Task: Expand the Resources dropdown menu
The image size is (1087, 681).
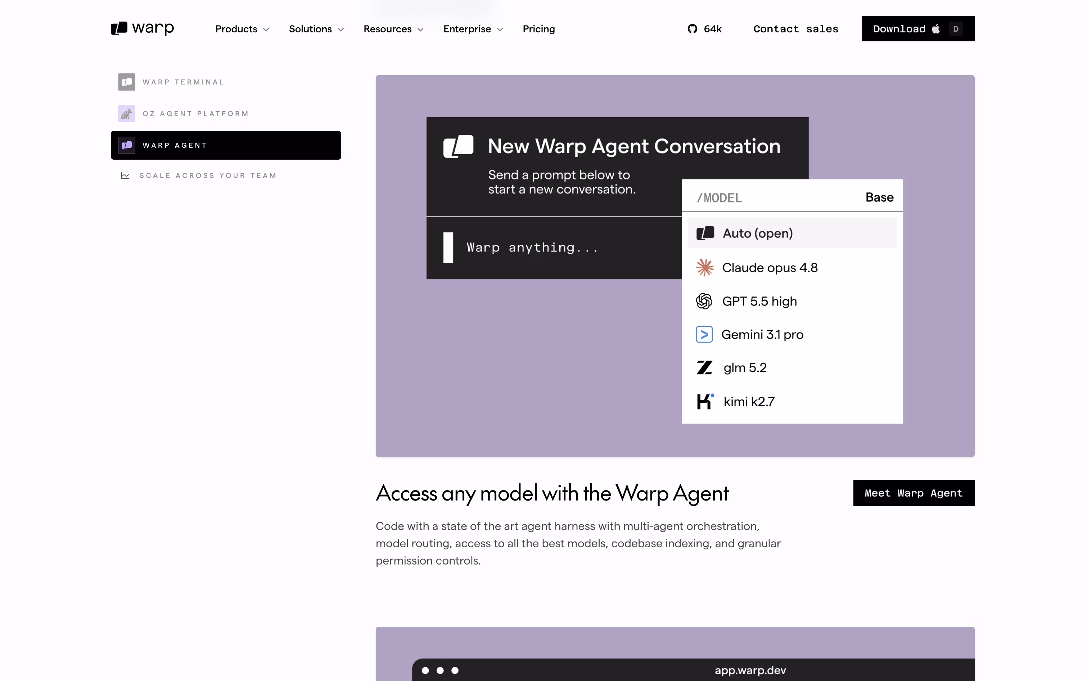Action: (394, 29)
